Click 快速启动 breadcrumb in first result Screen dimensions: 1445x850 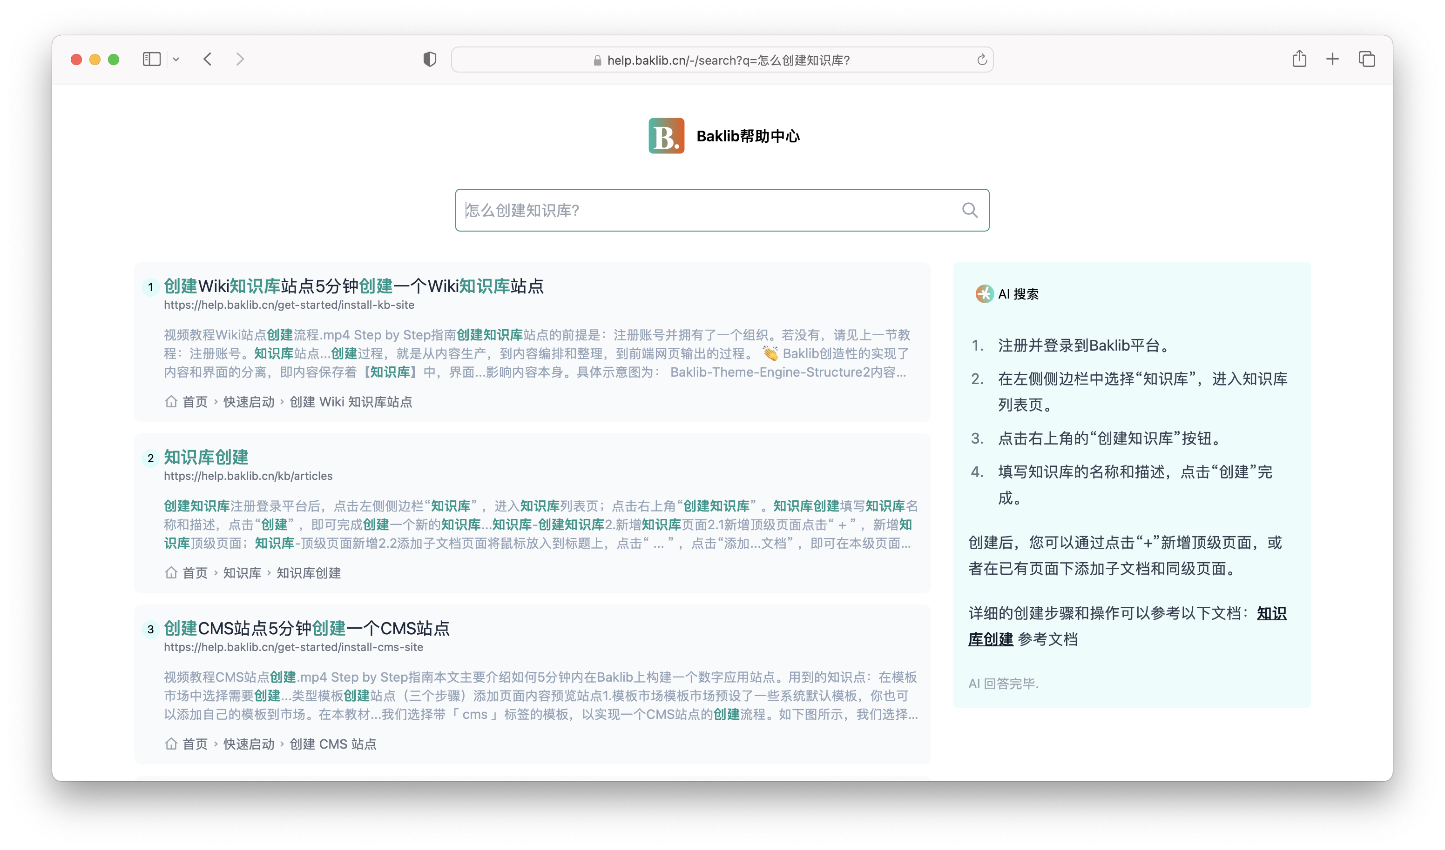[x=248, y=402]
